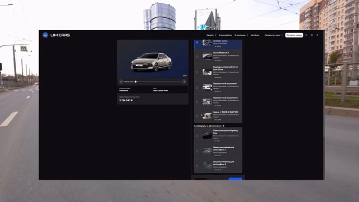Screen dimensions: 359x202
Task: Click the 'Пакет освещения Lighting Plus' title
Action: point(225,132)
